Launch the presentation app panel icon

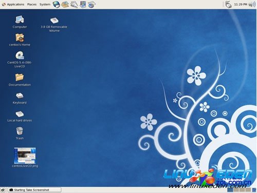[83, 5]
